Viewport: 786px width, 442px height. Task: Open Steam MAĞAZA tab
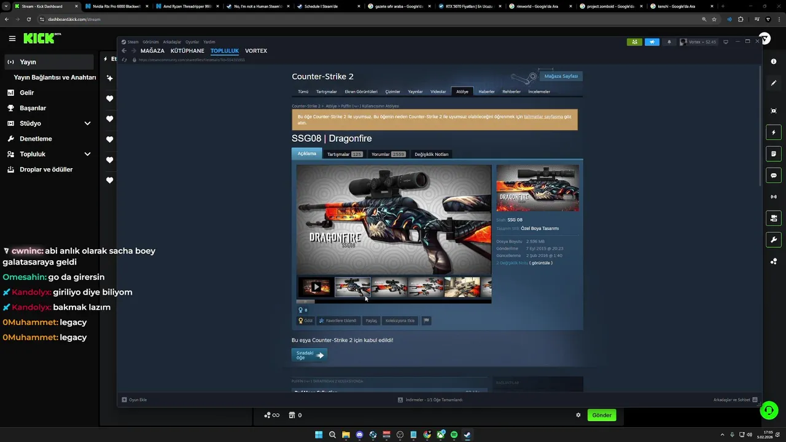click(152, 51)
